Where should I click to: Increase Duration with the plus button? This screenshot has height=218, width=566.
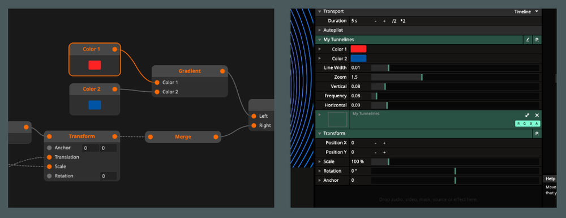coord(384,21)
